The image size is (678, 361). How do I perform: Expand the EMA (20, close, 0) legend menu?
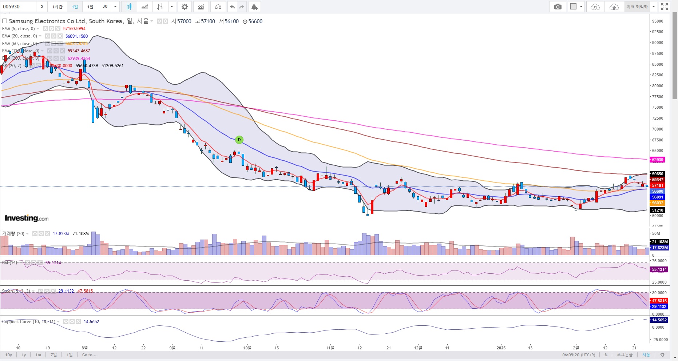click(x=40, y=36)
